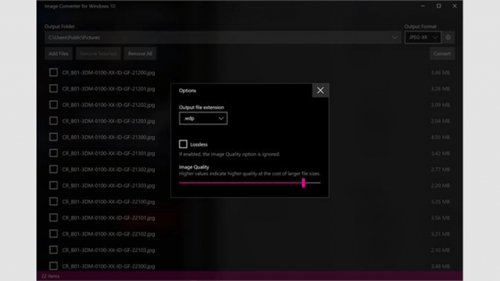The image size is (500, 281).
Task: Check the box for file GF-21201.jpg
Action: pyautogui.click(x=53, y=88)
